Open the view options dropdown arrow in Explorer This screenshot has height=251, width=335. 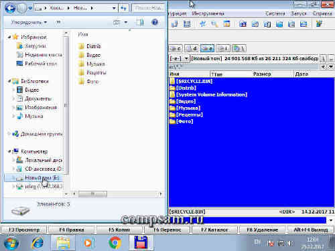[x=126, y=22]
